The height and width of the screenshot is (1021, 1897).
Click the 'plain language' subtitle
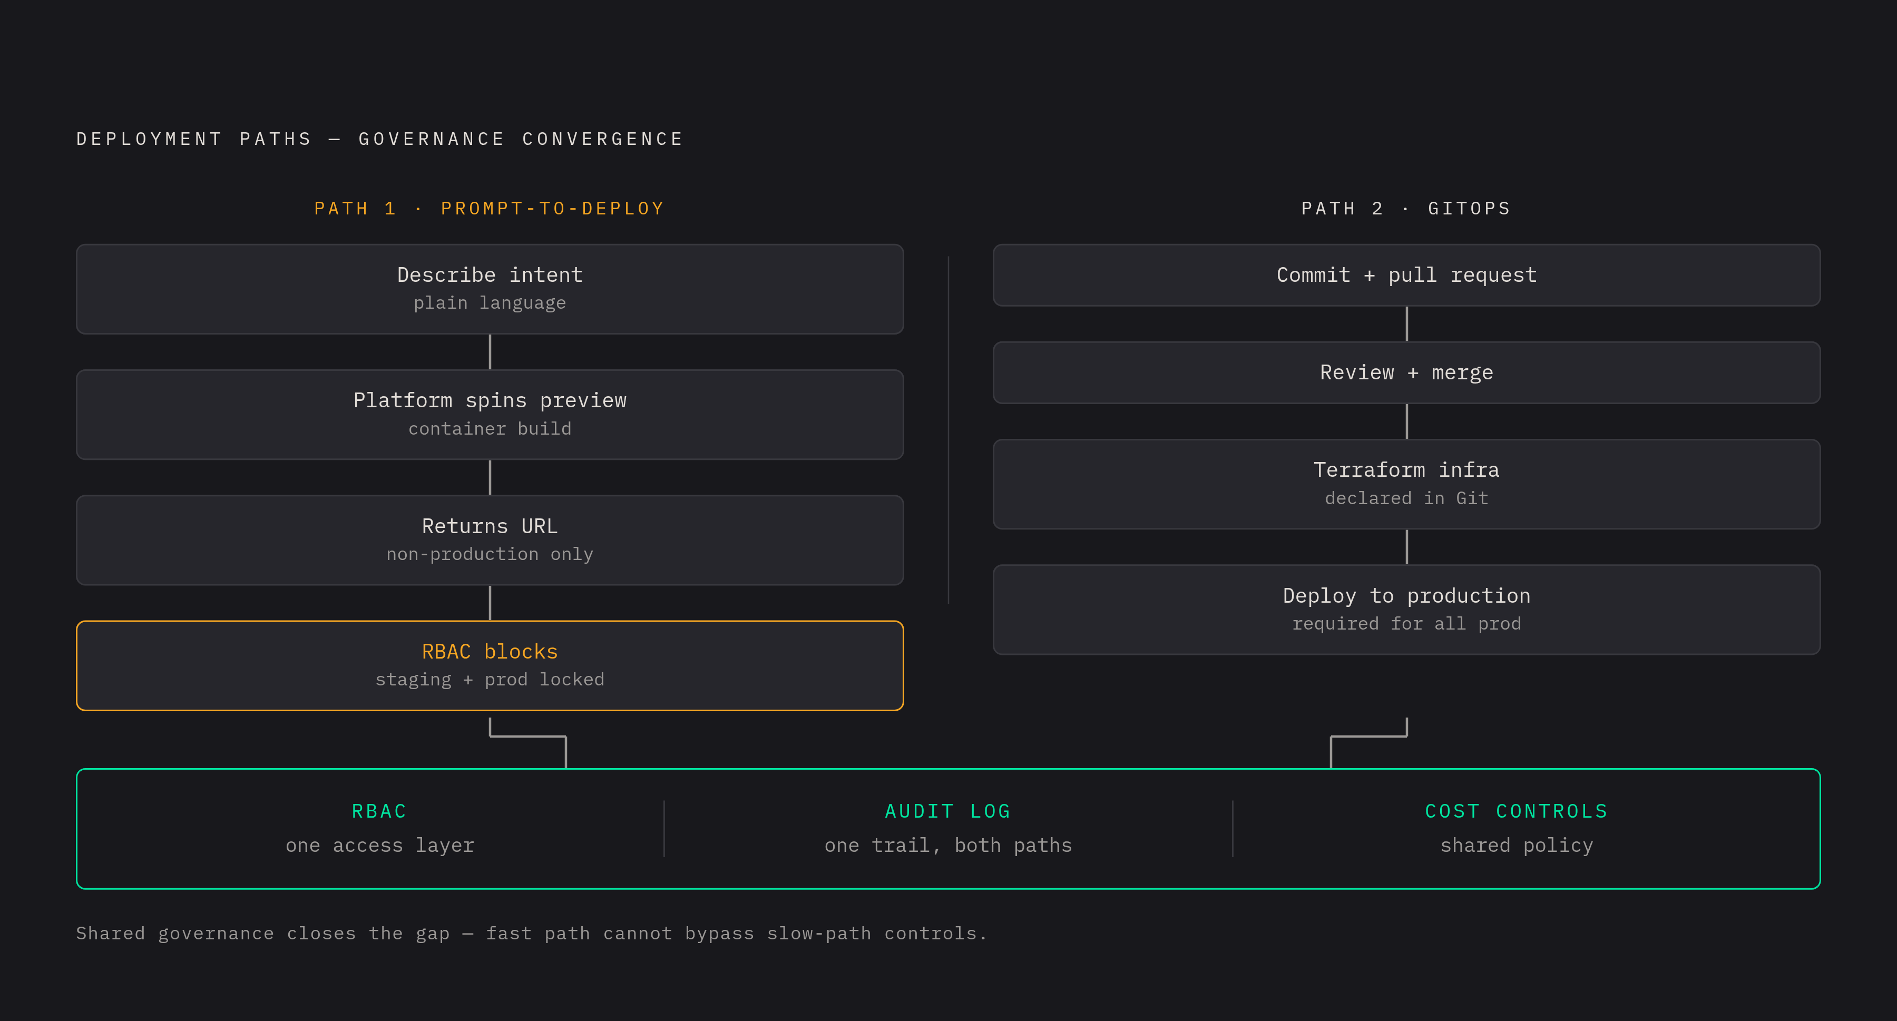(x=490, y=303)
